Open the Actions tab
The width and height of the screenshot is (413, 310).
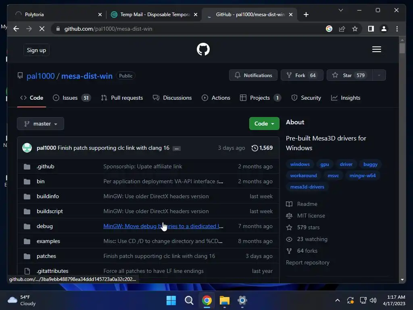(216, 98)
